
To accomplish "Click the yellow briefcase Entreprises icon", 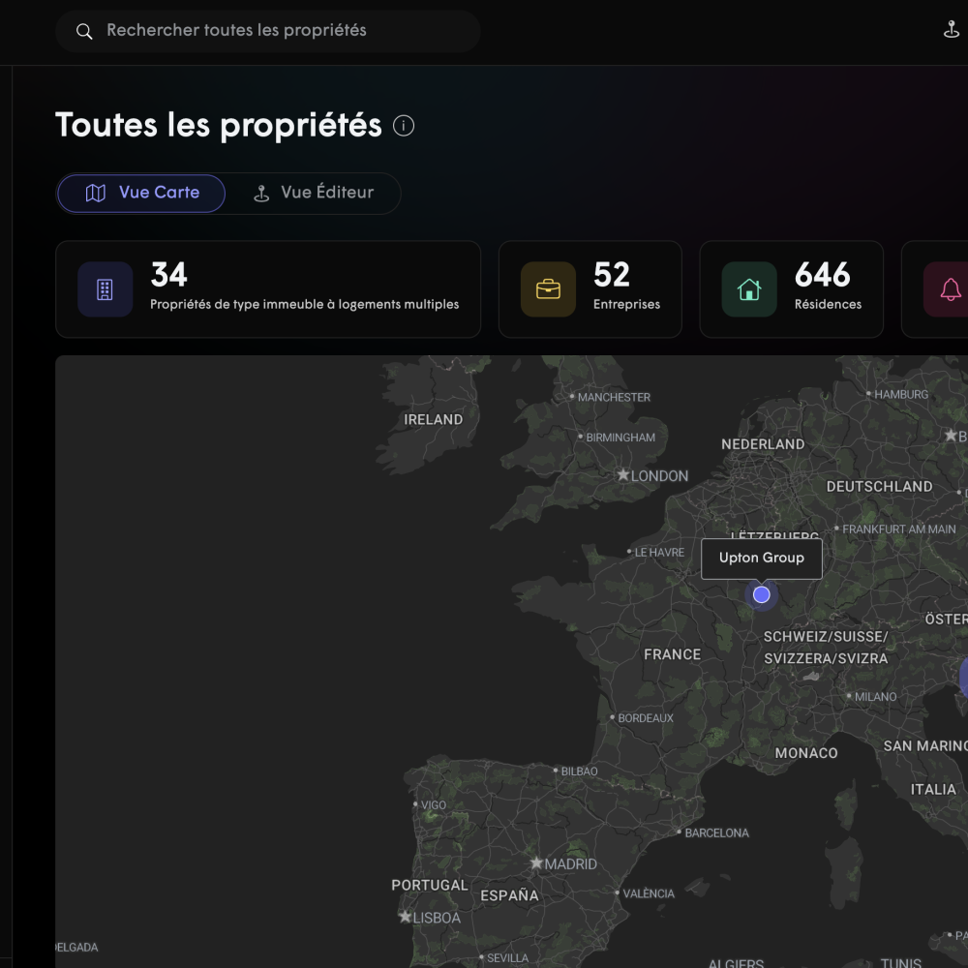I will (548, 289).
